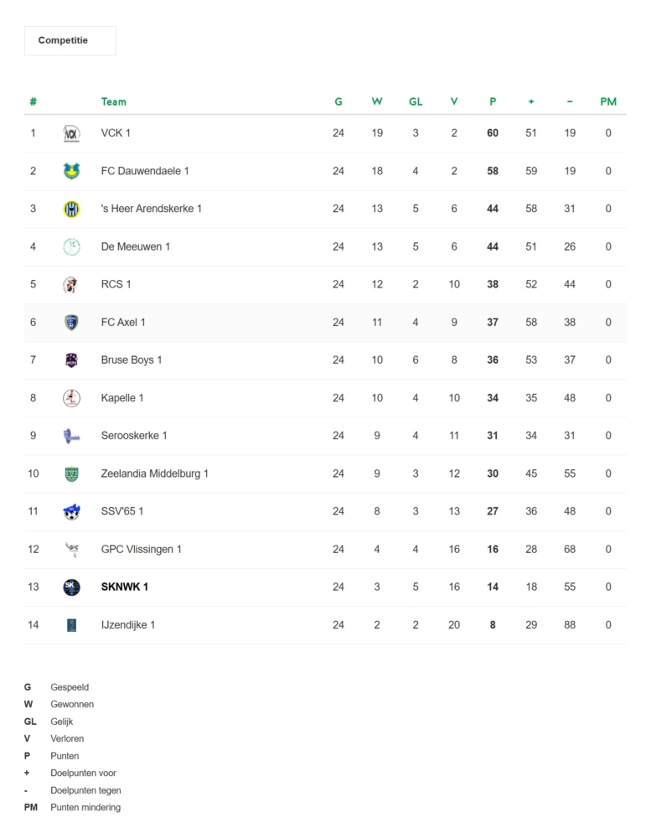Click the VCK 1 club logo
Screen dimensions: 651x833
pyautogui.click(x=72, y=133)
